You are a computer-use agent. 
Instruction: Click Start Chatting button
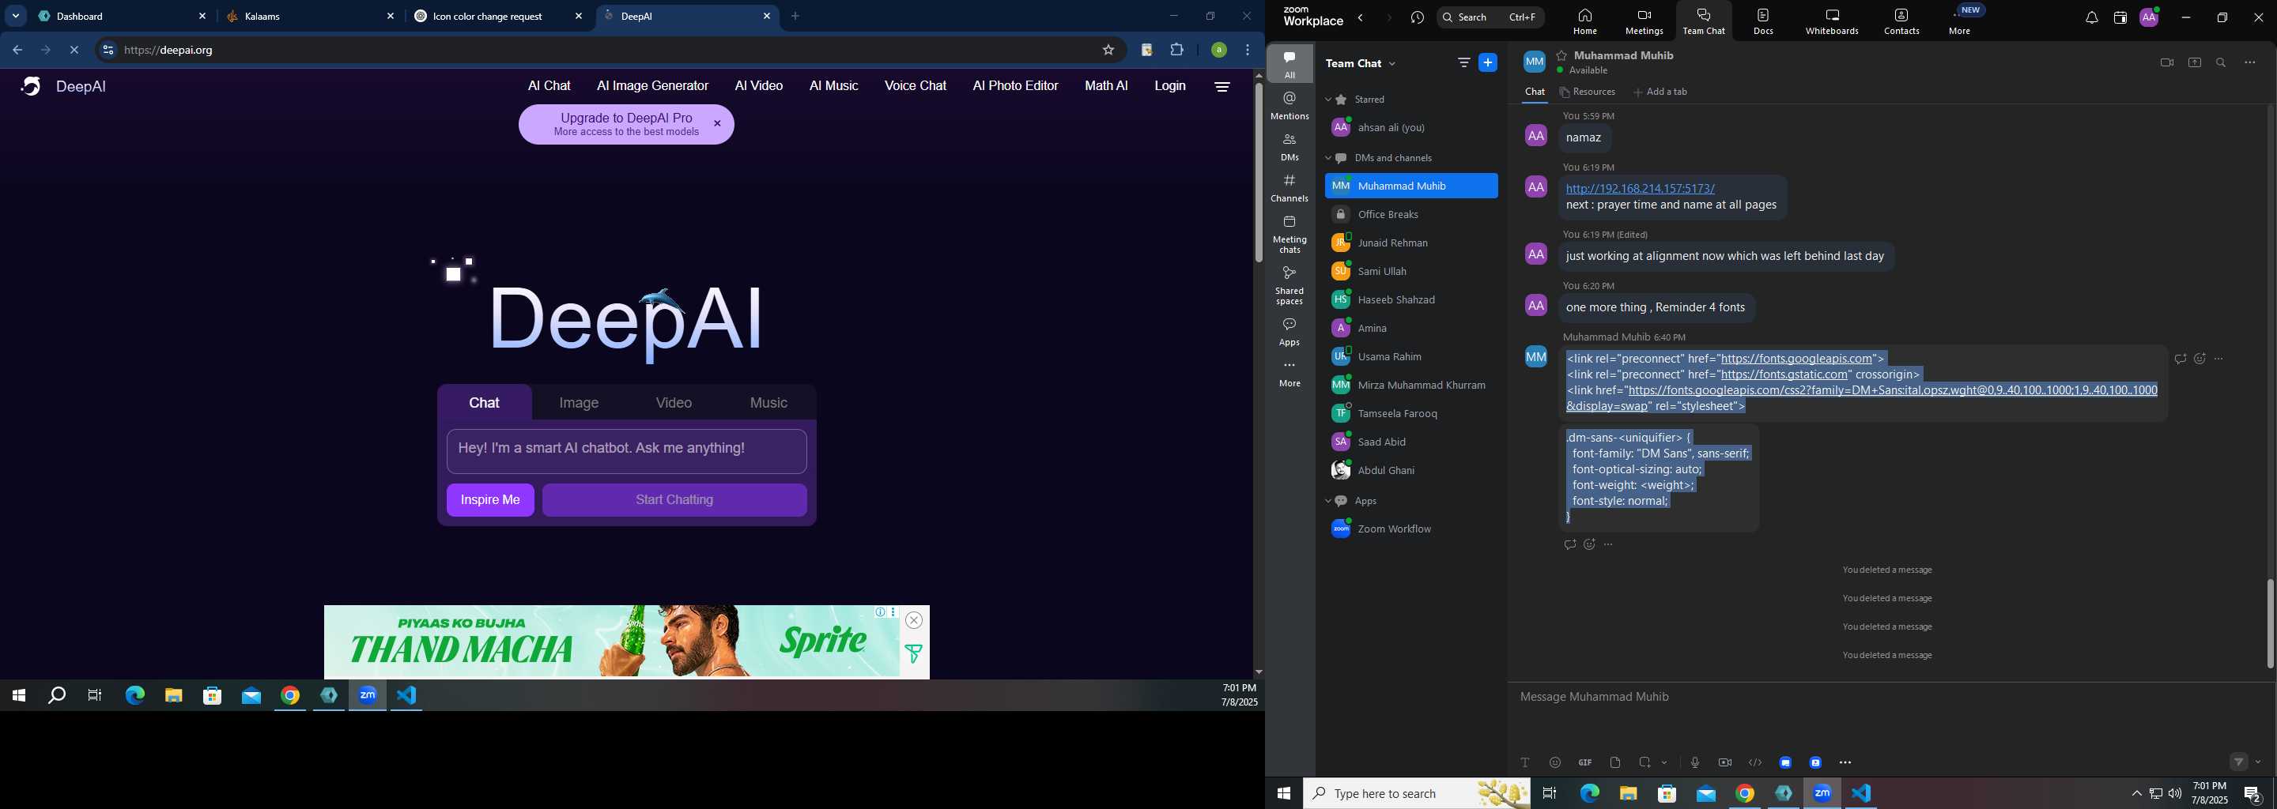coord(674,500)
